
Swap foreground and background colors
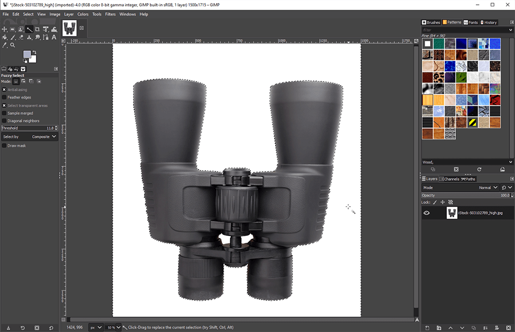(x=35, y=51)
